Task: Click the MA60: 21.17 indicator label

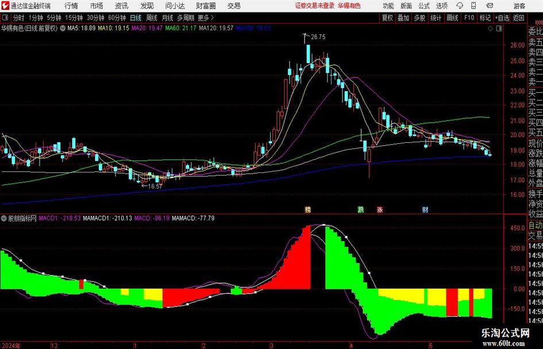Action: coord(180,28)
